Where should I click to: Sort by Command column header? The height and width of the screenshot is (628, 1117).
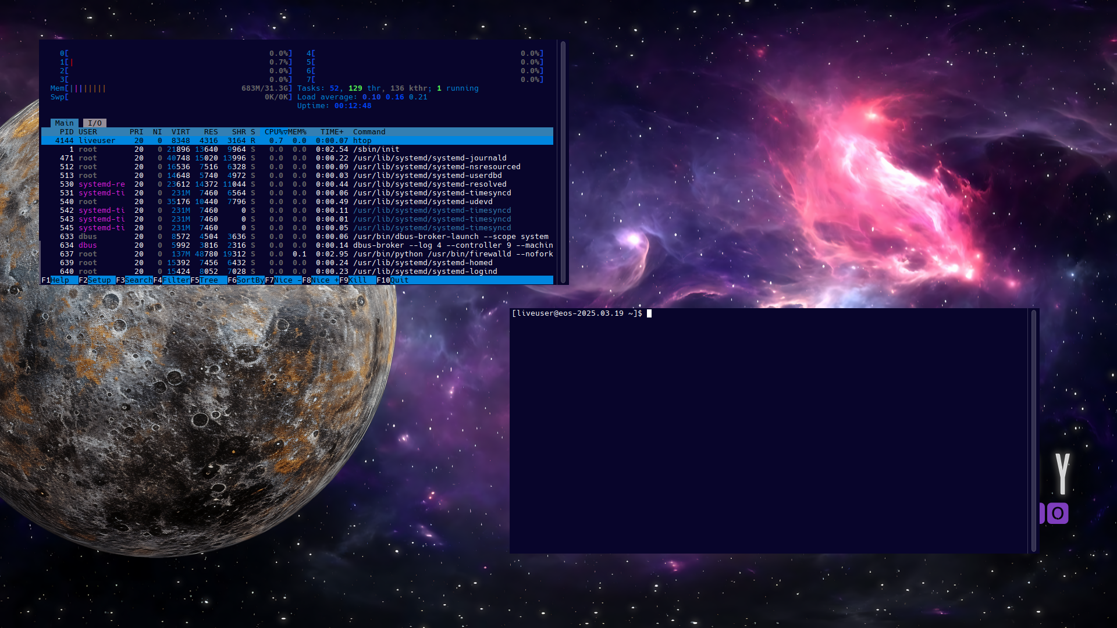coord(369,132)
